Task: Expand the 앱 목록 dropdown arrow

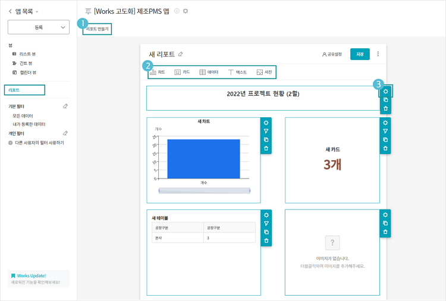Action: (37, 12)
